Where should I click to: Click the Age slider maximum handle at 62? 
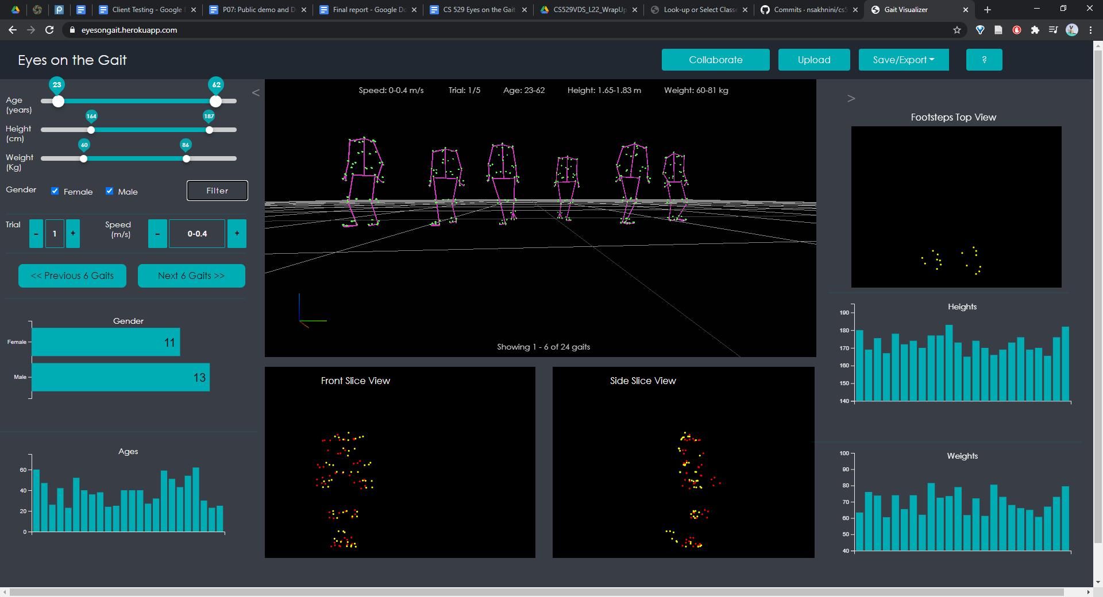[x=215, y=101]
